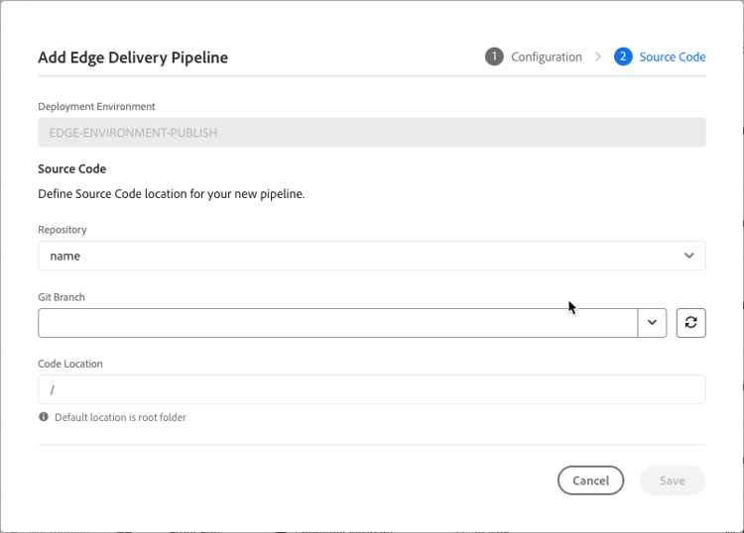The width and height of the screenshot is (744, 533).
Task: Go back to the Configuration step
Action: click(546, 56)
